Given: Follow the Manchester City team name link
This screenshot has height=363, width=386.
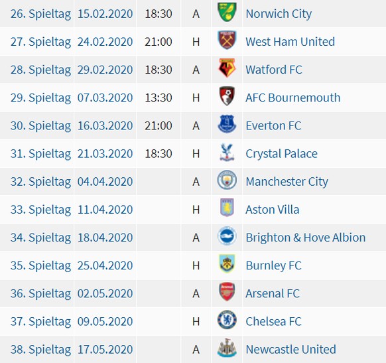Looking at the screenshot, I should 287,182.
